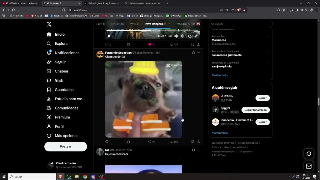320x180 pixels.
Task: Unlike the top video post with 21 likes
Action: (x=151, y=44)
